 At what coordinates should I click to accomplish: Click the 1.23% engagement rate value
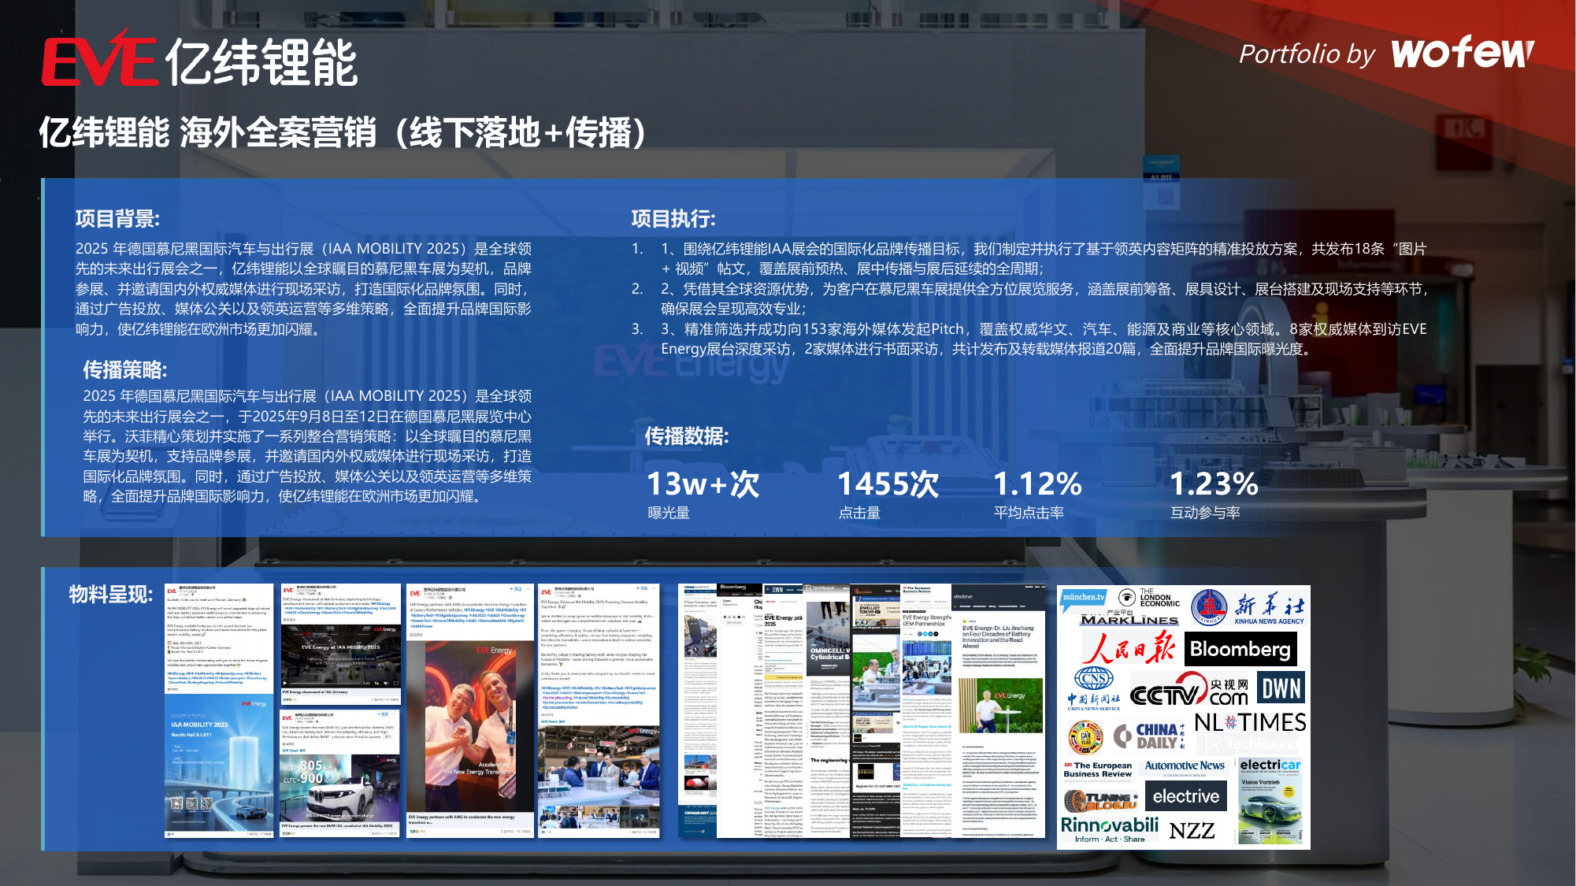coord(1214,484)
